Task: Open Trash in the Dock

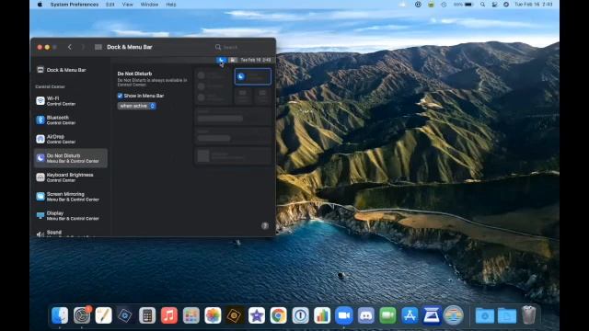Action: point(528,315)
